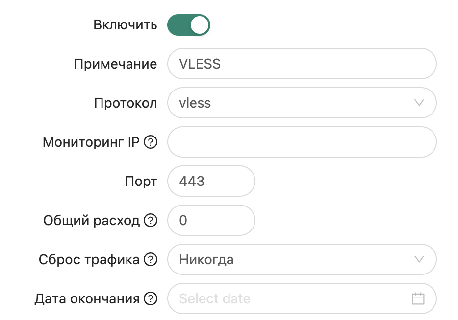458x320 pixels.
Task: Focus the Порт field showing 443
Action: (211, 181)
